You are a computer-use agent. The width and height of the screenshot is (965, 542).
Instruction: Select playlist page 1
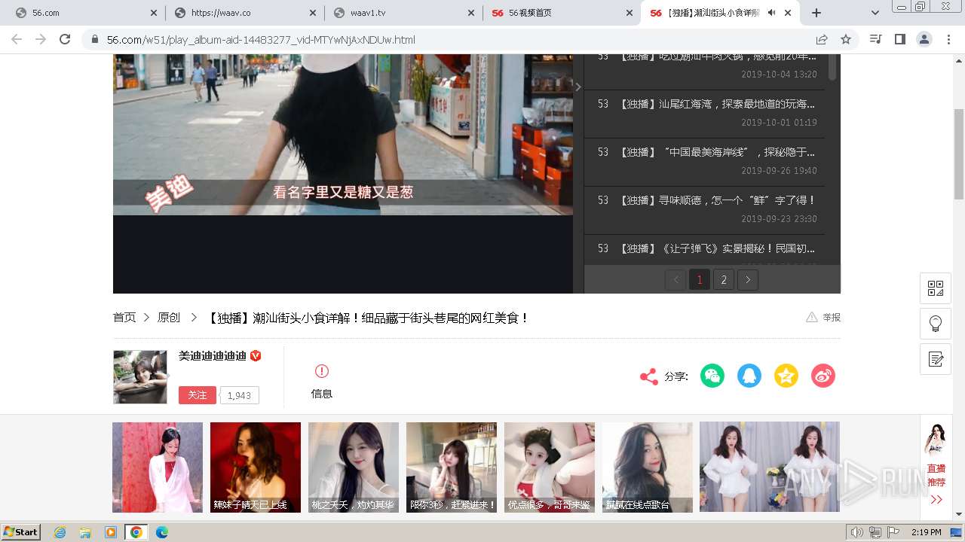point(700,280)
